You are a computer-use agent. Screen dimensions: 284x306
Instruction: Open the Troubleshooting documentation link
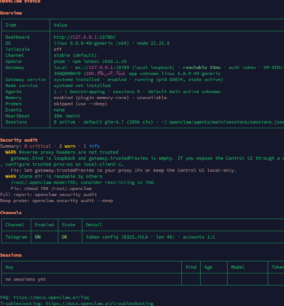(x=99, y=304)
